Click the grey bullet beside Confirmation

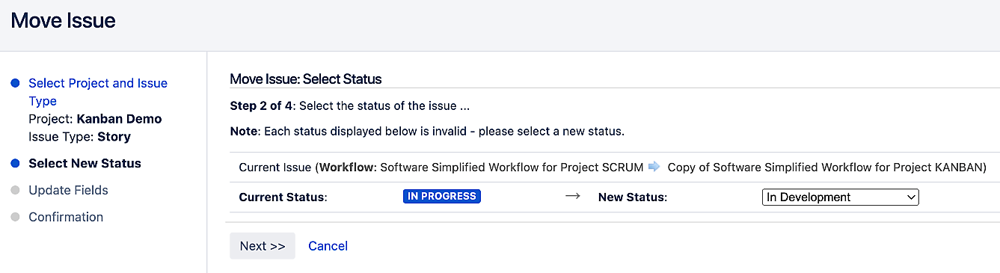click(15, 217)
